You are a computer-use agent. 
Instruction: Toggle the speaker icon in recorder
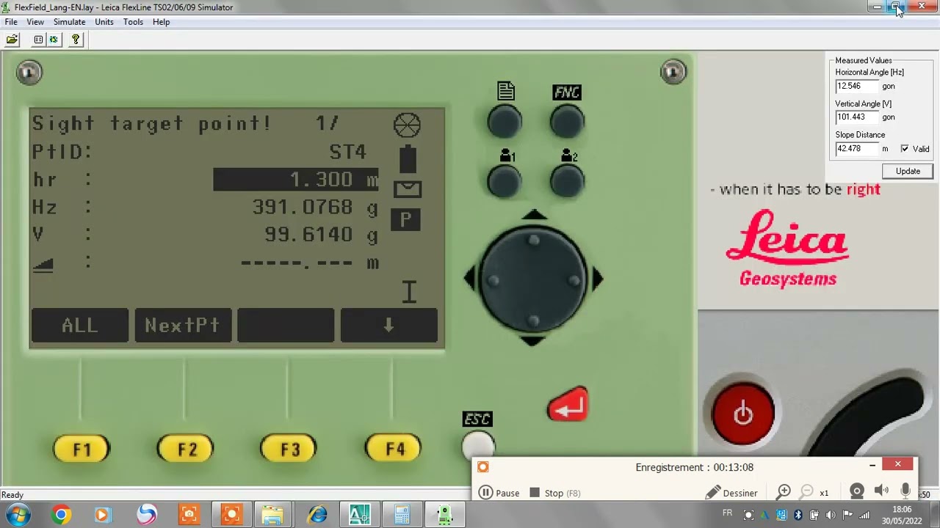click(x=881, y=492)
